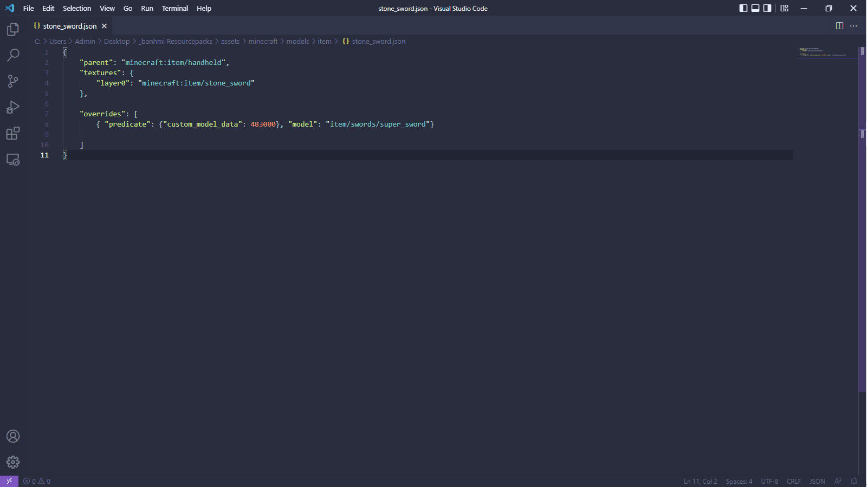Click the "model" key on line 8
867x487 pixels.
pos(303,124)
